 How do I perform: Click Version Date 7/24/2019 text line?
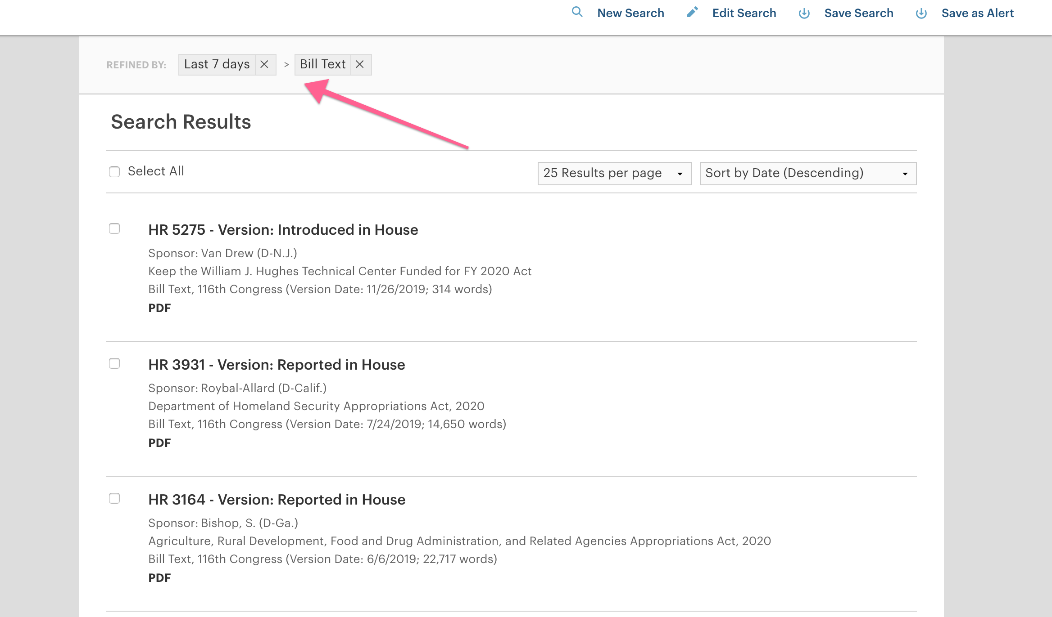327,424
